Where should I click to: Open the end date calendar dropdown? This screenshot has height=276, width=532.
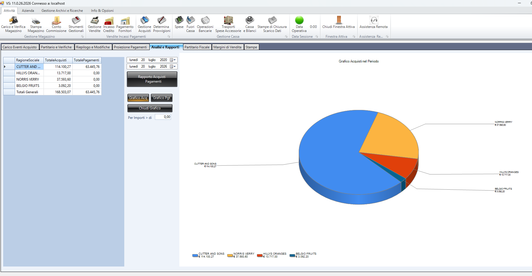point(173,66)
